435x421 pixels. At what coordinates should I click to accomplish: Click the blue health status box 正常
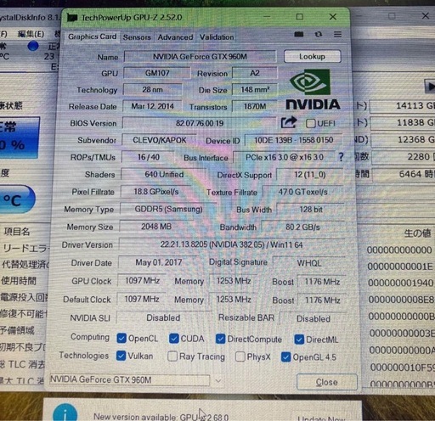tap(19, 137)
